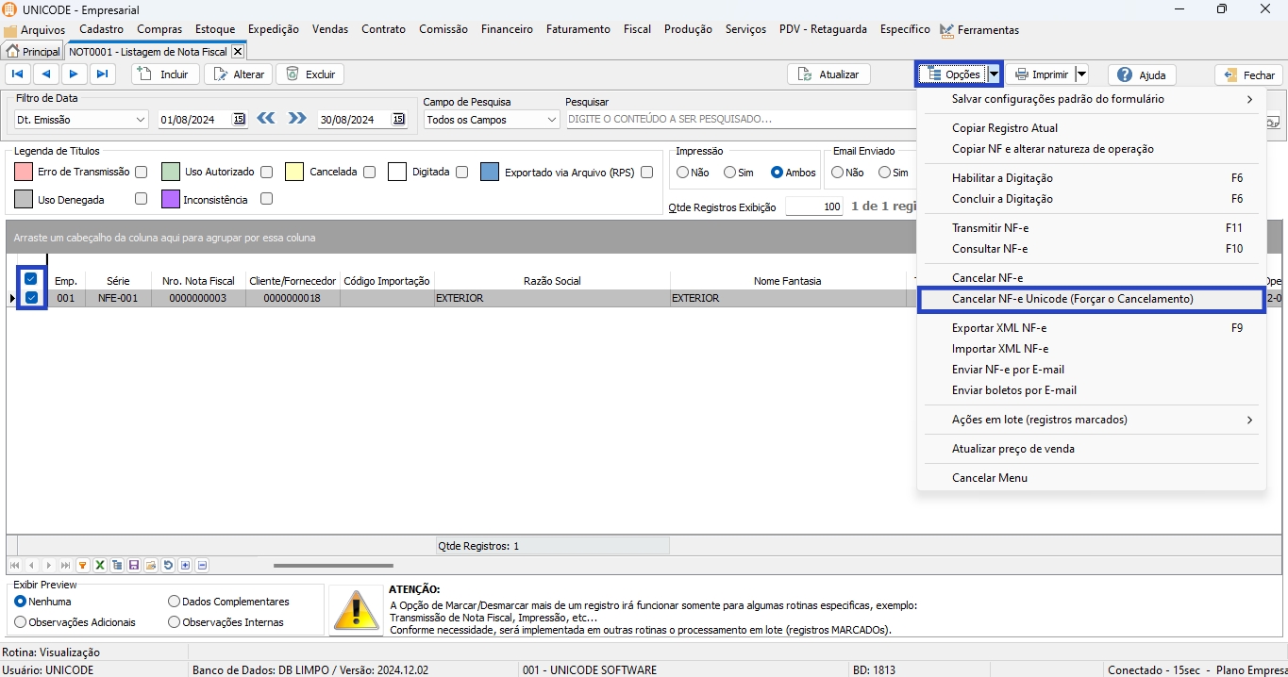Viewport: 1288px width, 677px height.
Task: Click the red Erro de Transmissão color swatch
Action: pyautogui.click(x=24, y=173)
